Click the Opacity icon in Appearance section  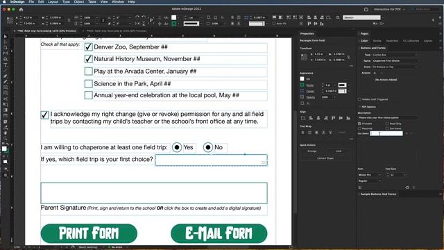[x=302, y=97]
